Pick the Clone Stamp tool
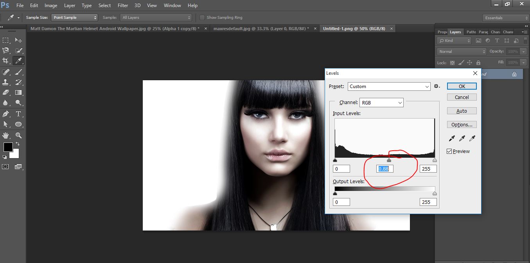Image resolution: width=530 pixels, height=263 pixels. [x=6, y=82]
